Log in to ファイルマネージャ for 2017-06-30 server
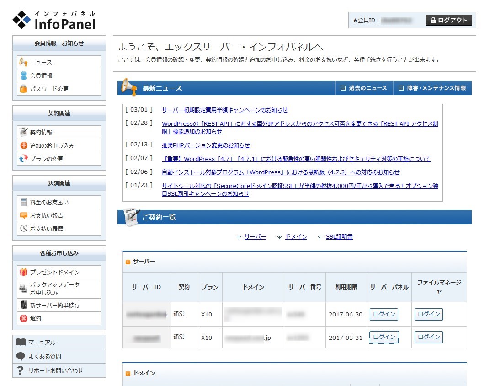This screenshot has width=485, height=386. [x=429, y=314]
